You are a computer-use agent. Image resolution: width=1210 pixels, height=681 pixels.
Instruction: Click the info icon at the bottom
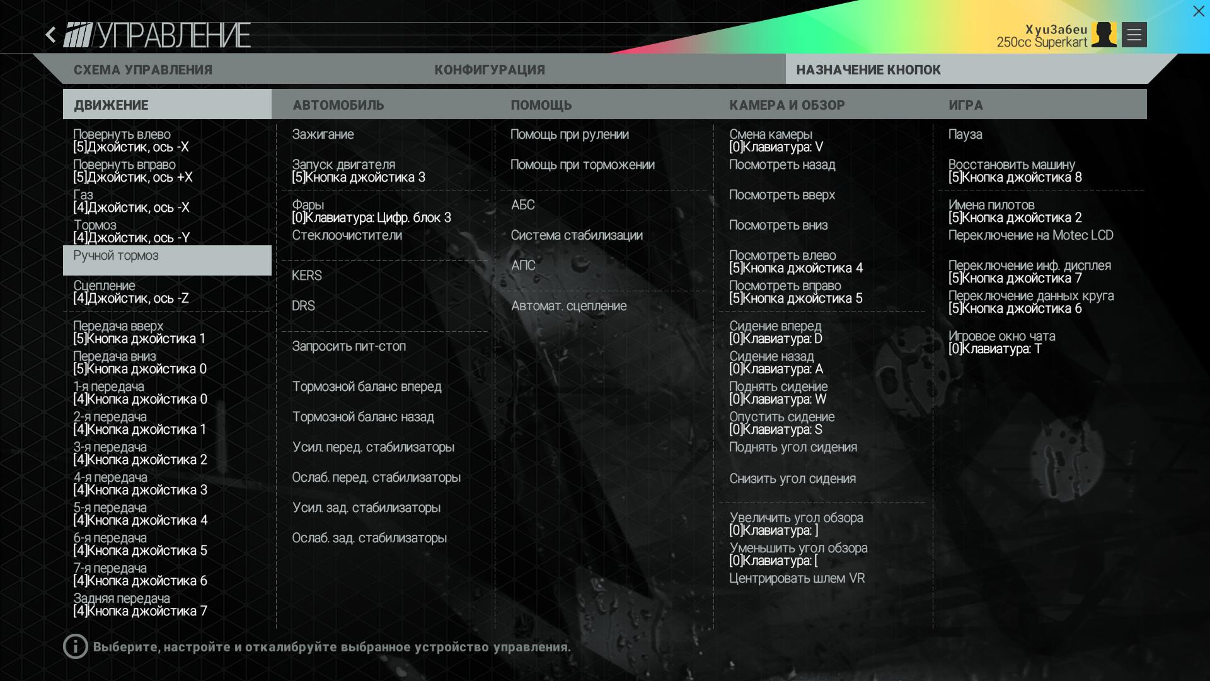[75, 646]
